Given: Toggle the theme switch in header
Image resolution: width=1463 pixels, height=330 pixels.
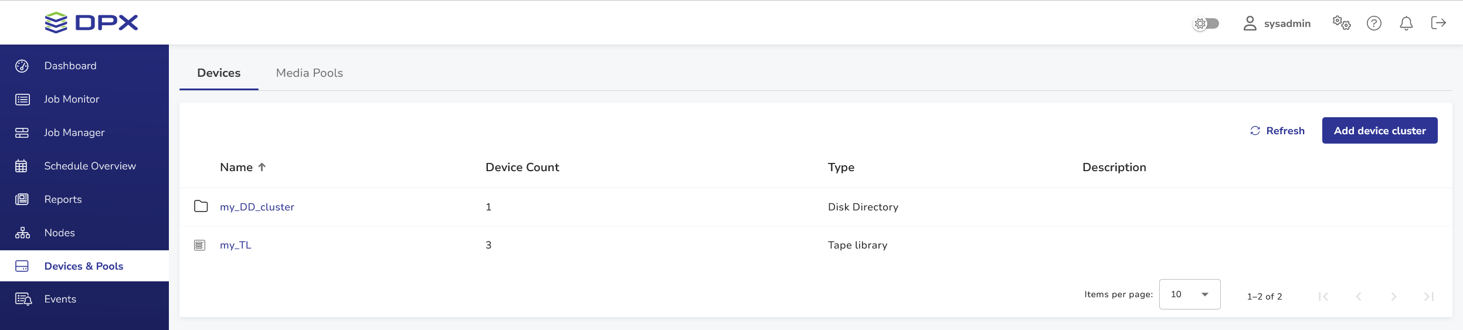Looking at the screenshot, I should (x=1206, y=23).
